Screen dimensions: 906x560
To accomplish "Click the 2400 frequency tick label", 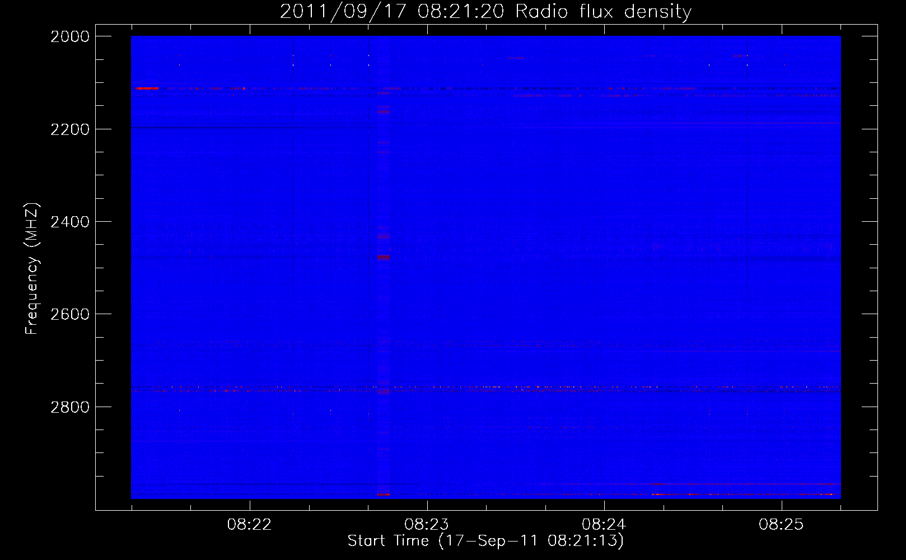I will point(70,222).
